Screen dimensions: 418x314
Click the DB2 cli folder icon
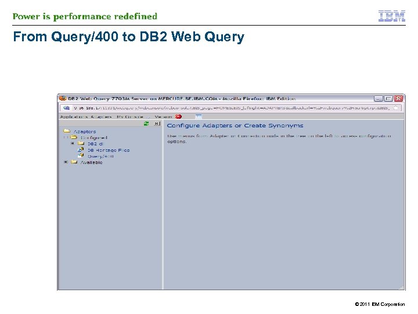pyautogui.click(x=81, y=144)
